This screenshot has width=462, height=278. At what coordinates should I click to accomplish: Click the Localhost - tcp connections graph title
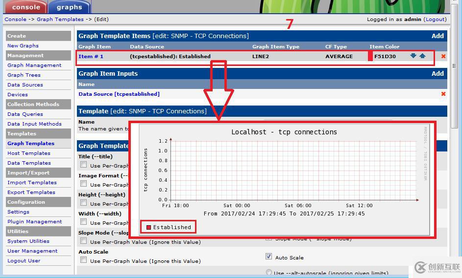pyautogui.click(x=284, y=132)
